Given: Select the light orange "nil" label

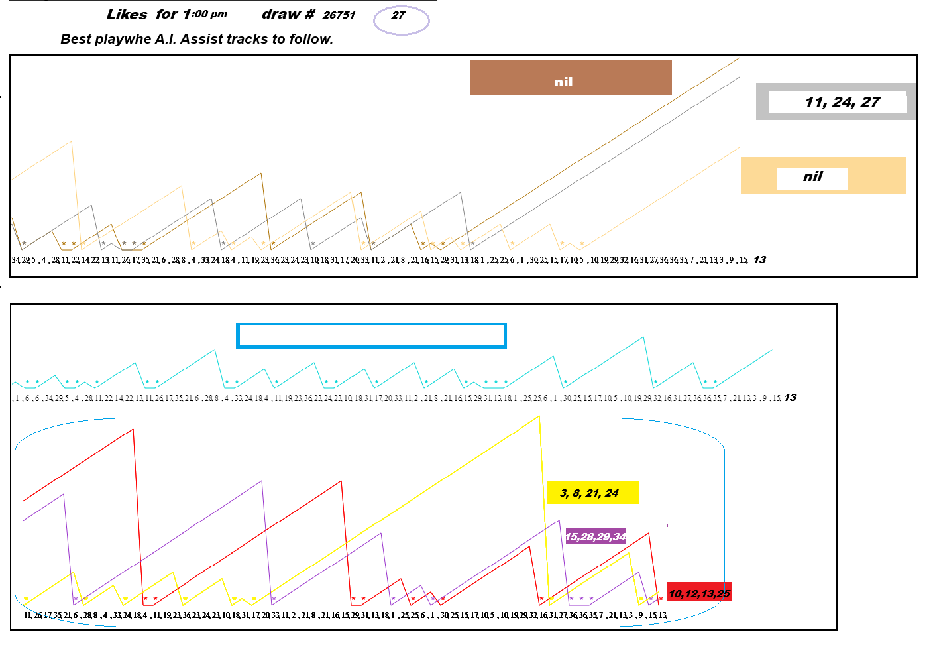Looking at the screenshot, I should (813, 177).
